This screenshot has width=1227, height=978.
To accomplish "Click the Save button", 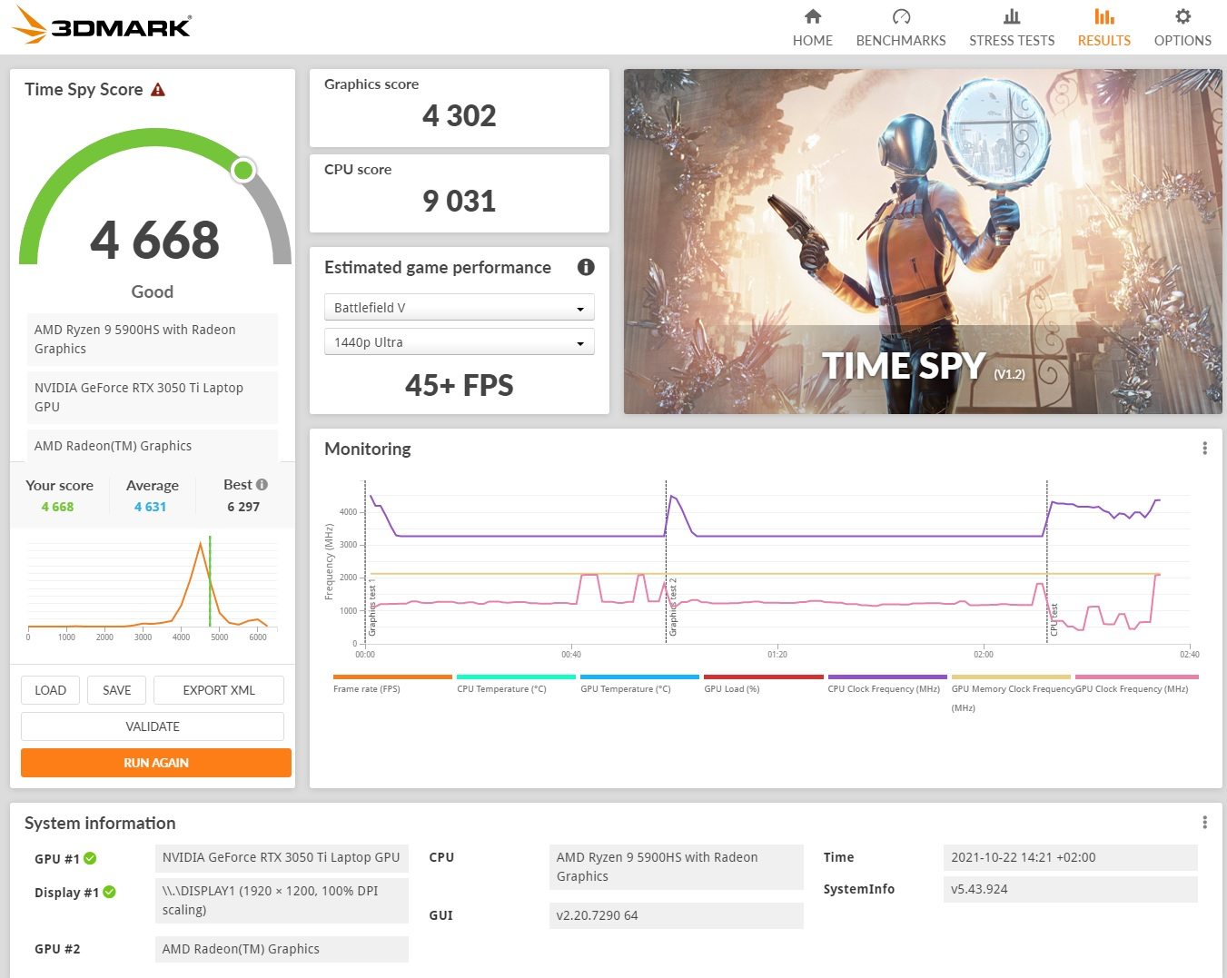I will pos(117,690).
